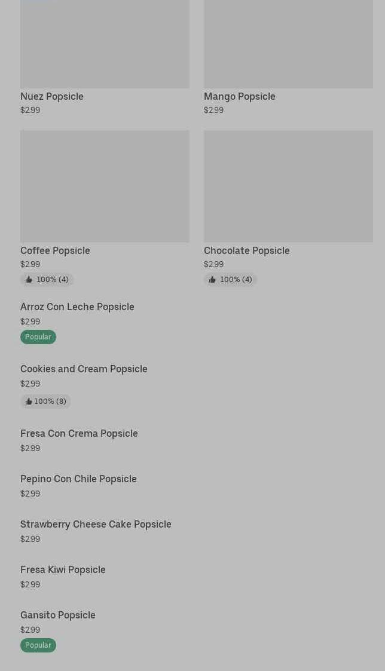Image resolution: width=385 pixels, height=671 pixels.
Task: Click Cookies and Cream 100% (8) rating
Action: point(50,402)
